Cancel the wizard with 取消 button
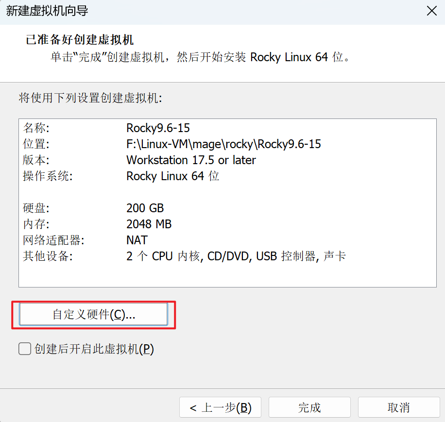445x422 pixels. [398, 407]
